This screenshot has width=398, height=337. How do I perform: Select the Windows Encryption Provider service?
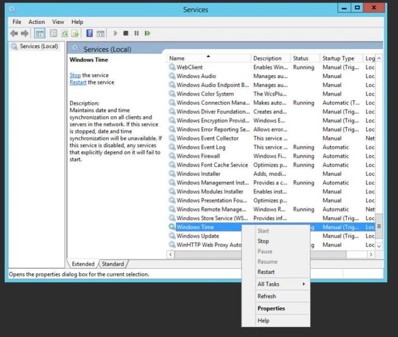click(272, 120)
